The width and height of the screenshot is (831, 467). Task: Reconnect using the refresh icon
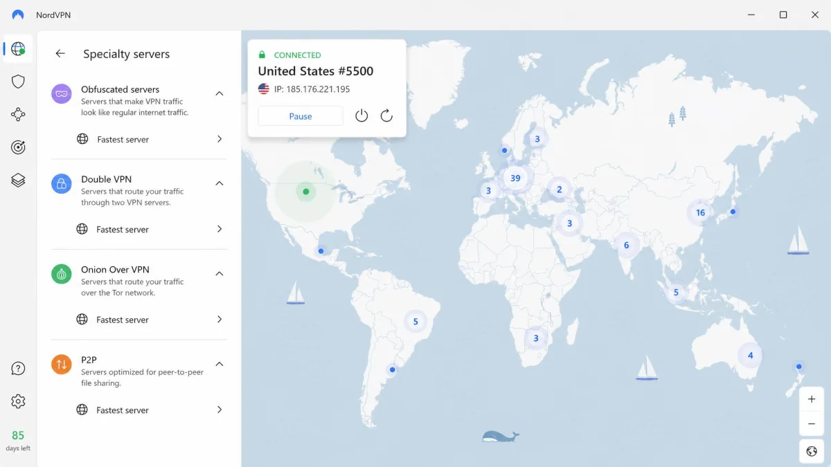pos(386,116)
